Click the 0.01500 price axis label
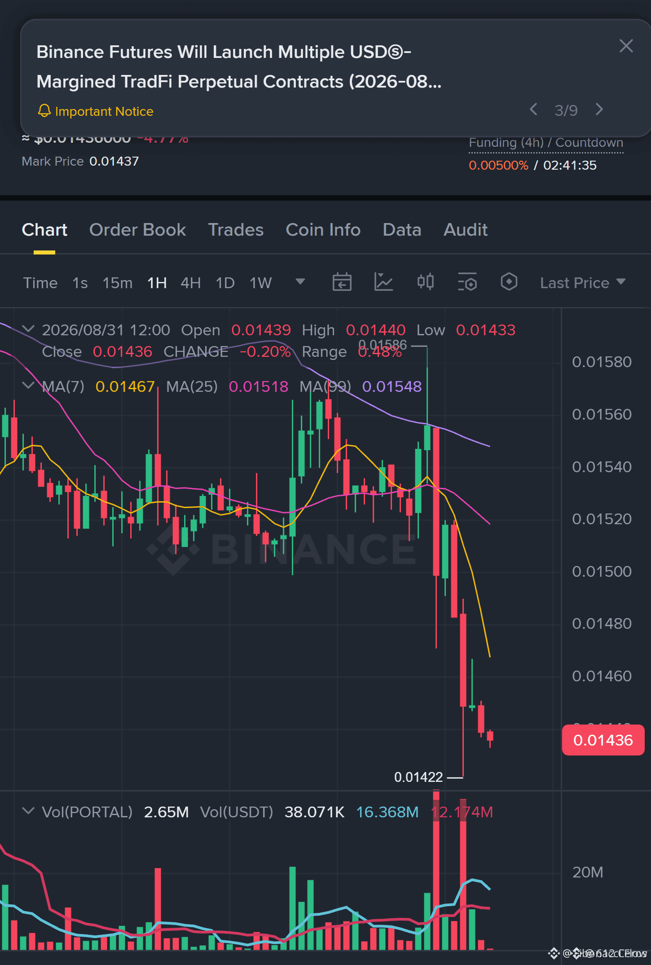 click(602, 571)
